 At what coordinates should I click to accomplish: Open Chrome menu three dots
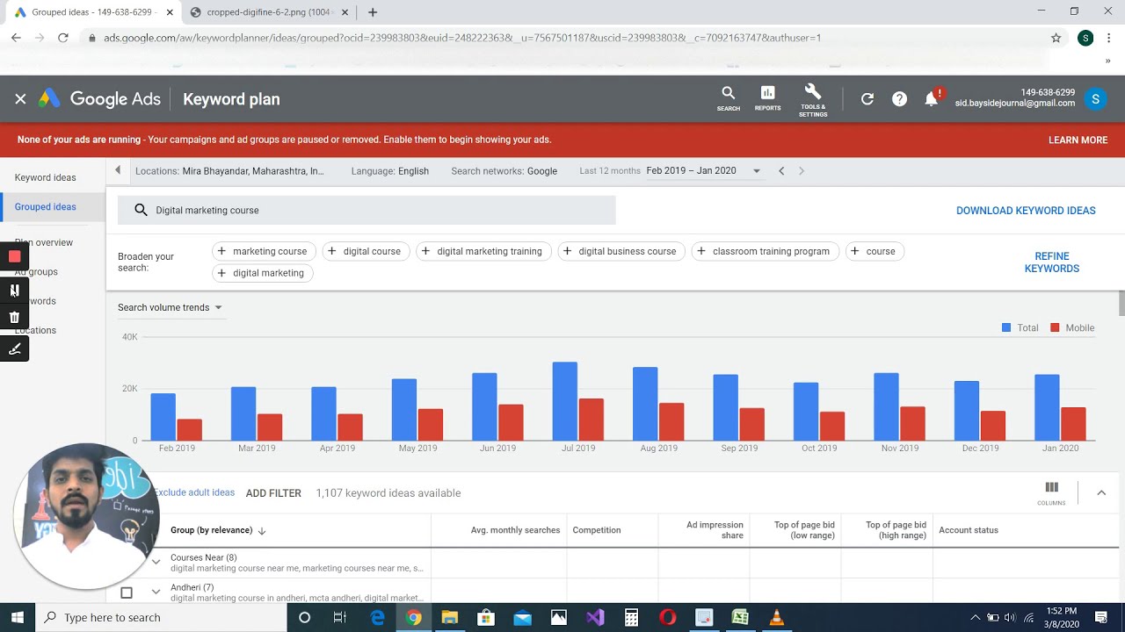[1109, 38]
